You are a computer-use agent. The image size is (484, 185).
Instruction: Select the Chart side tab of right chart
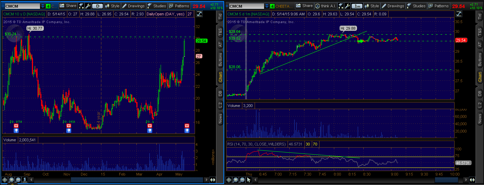(479, 77)
